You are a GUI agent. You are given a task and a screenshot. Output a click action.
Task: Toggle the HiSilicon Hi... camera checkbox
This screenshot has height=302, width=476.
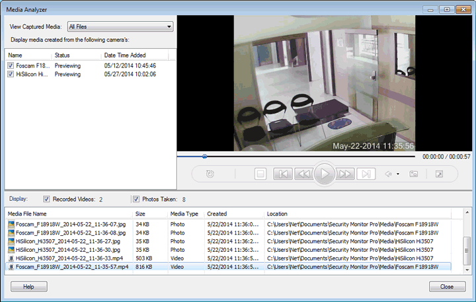pos(11,74)
